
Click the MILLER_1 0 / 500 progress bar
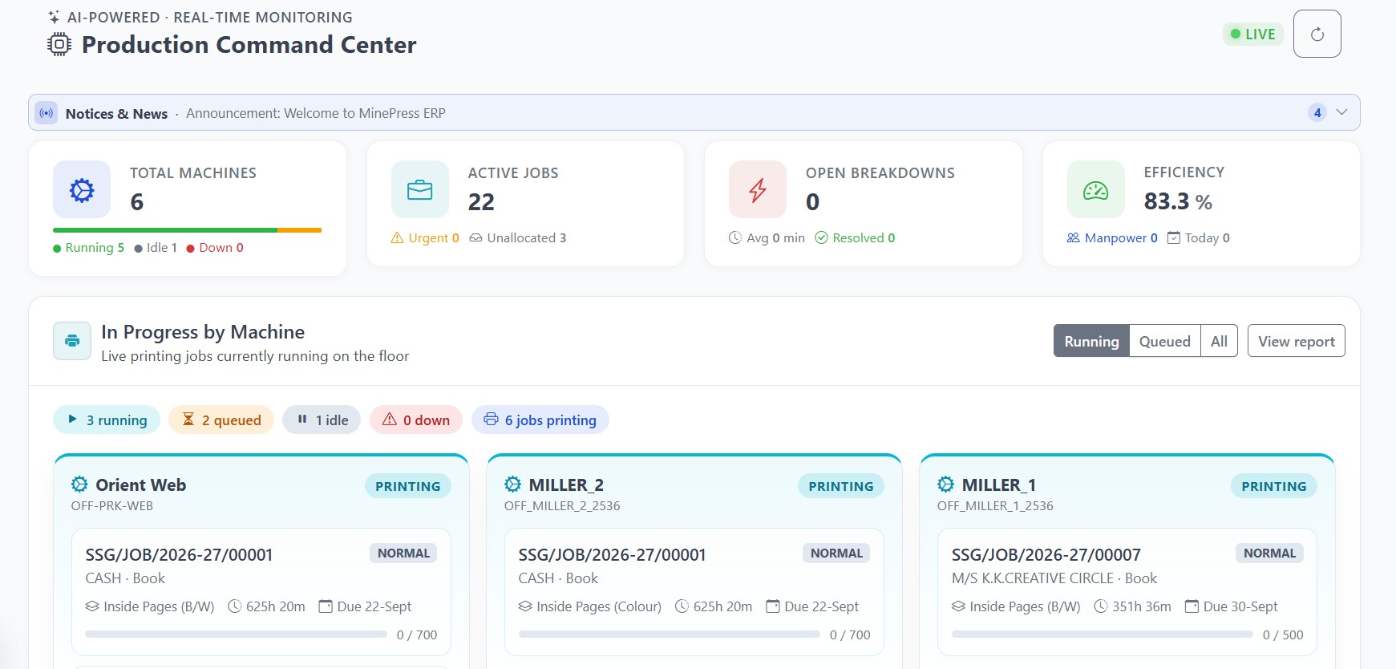(1102, 634)
